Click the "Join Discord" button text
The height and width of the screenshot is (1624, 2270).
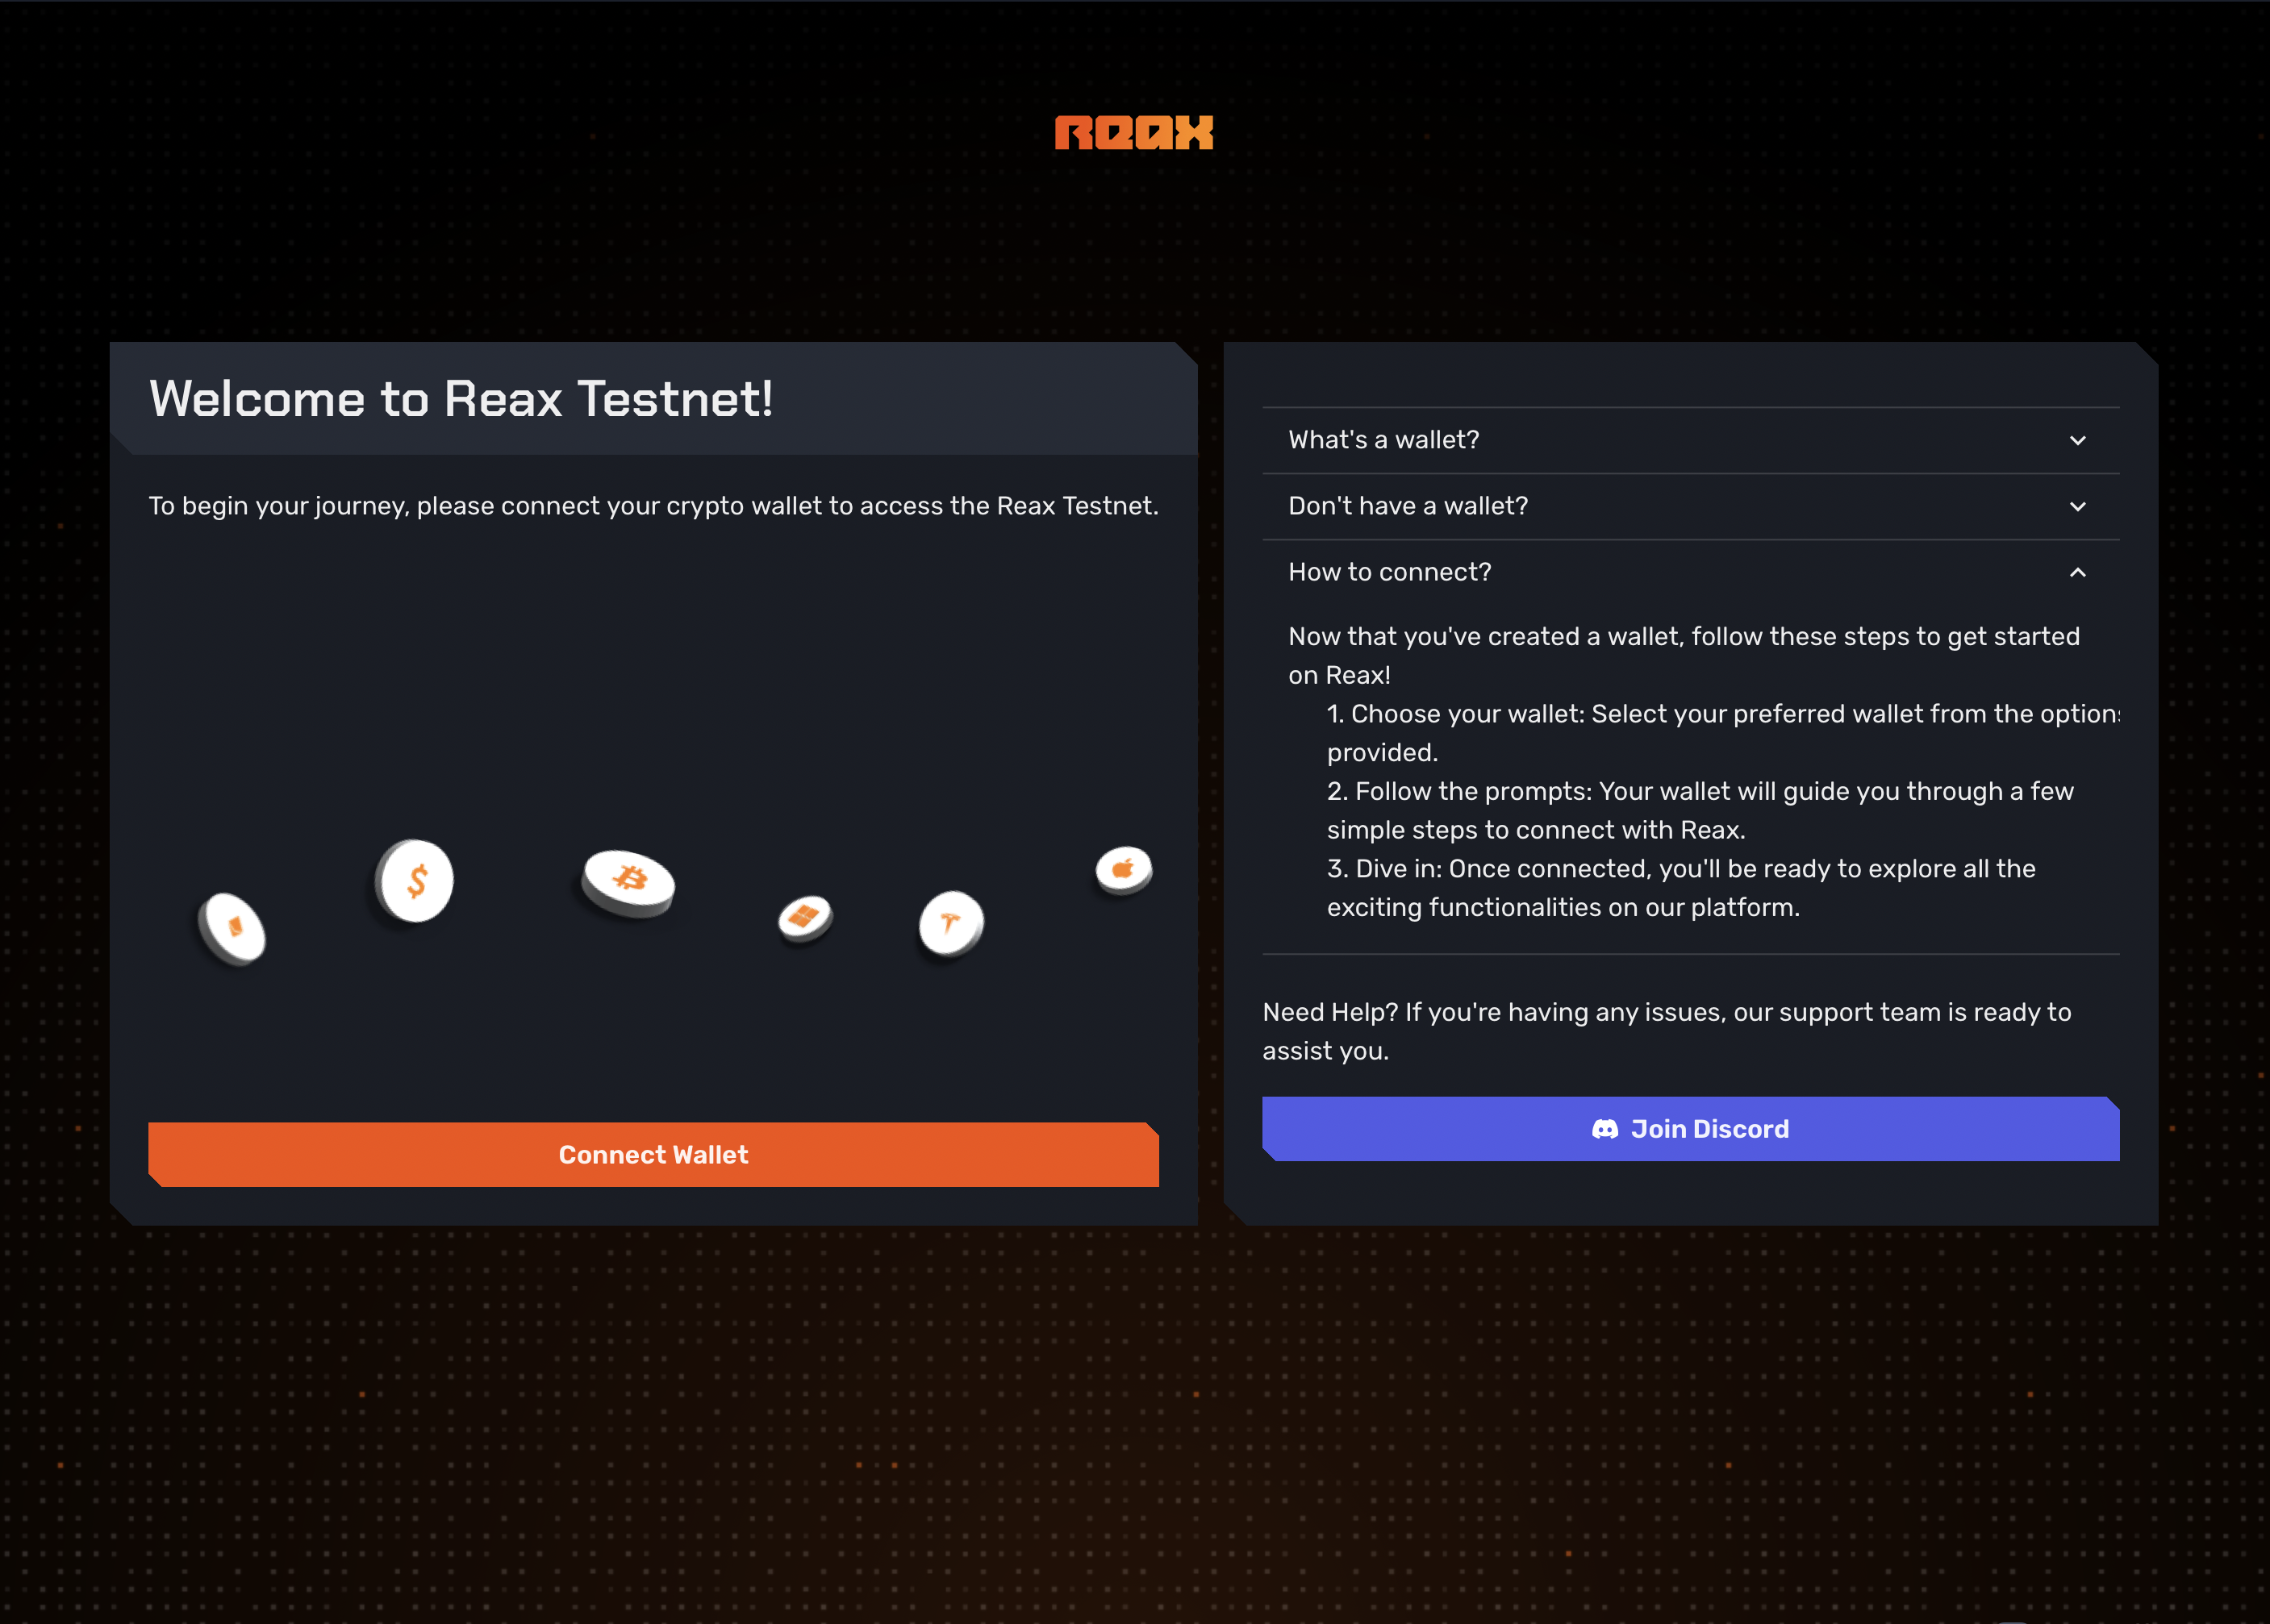1709,1129
